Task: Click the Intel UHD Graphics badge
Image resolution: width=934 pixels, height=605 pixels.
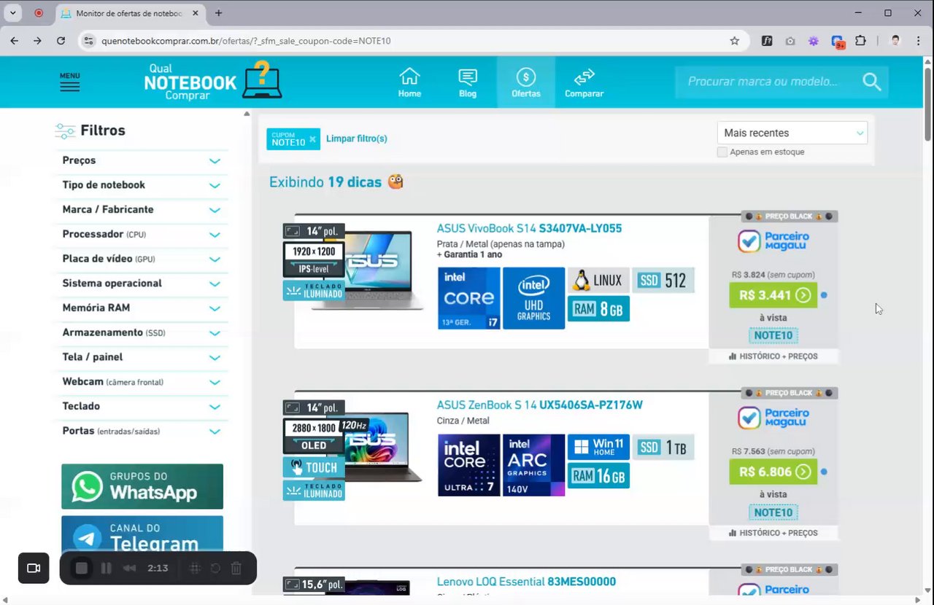Action: [533, 298]
